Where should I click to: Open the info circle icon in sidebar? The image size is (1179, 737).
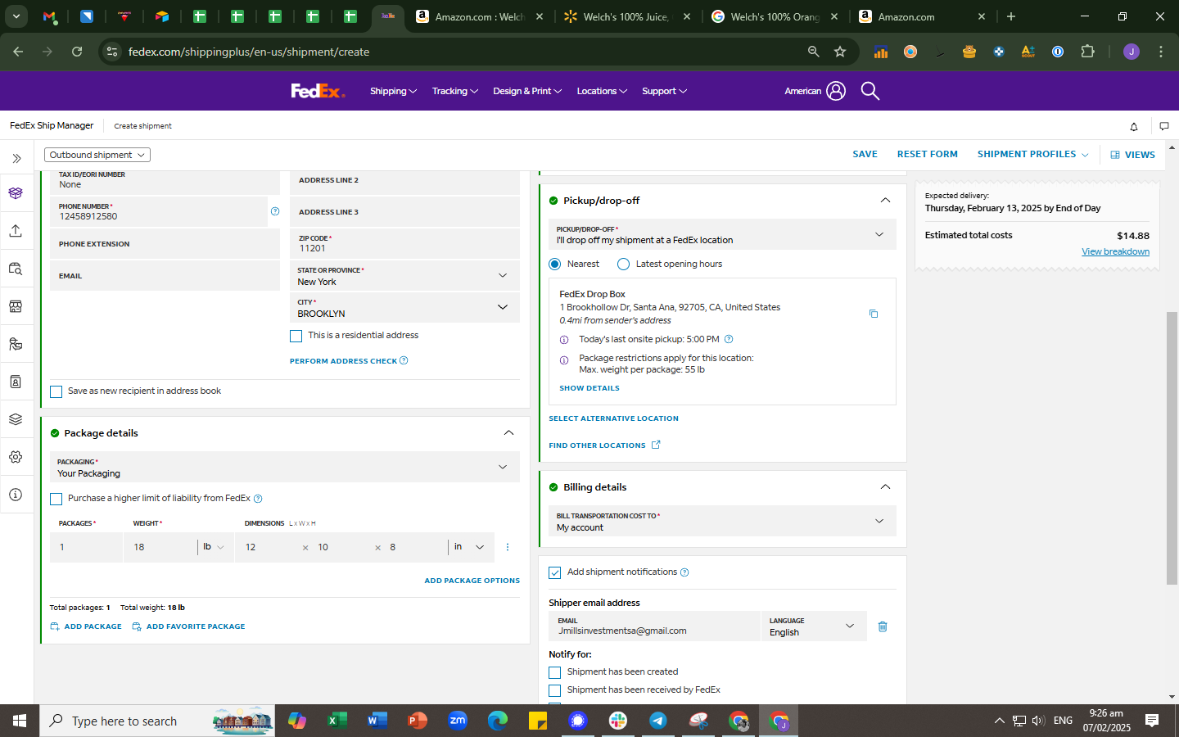(16, 495)
